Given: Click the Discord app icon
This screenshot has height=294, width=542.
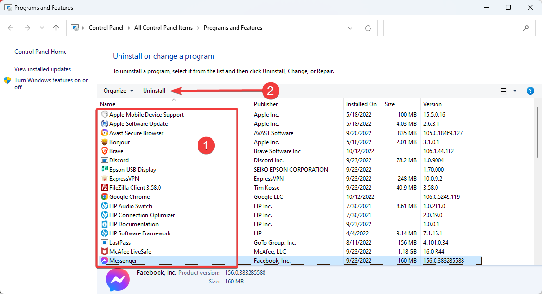Looking at the screenshot, I should tap(104, 160).
